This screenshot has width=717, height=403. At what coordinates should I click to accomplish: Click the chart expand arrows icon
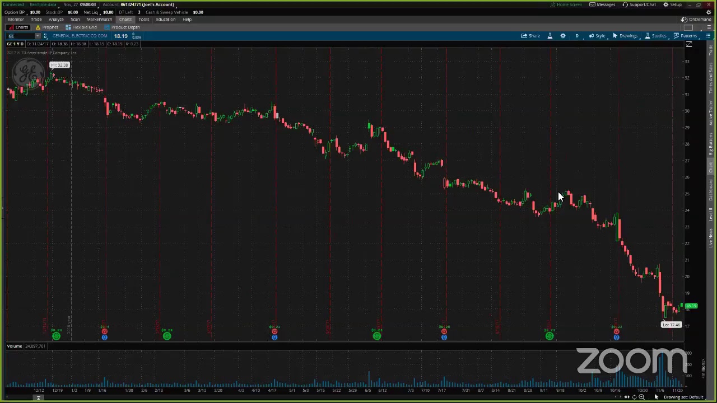[x=689, y=44]
